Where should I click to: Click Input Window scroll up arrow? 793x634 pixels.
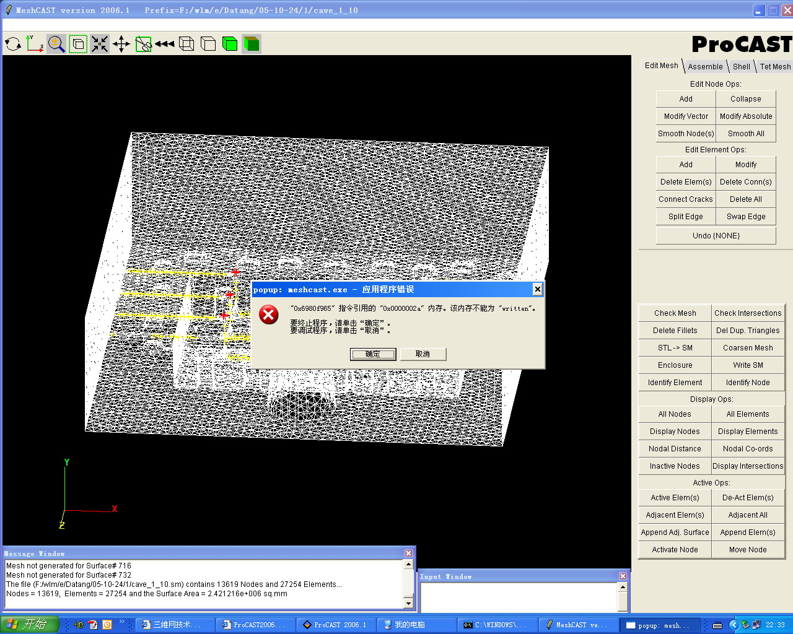pos(623,587)
